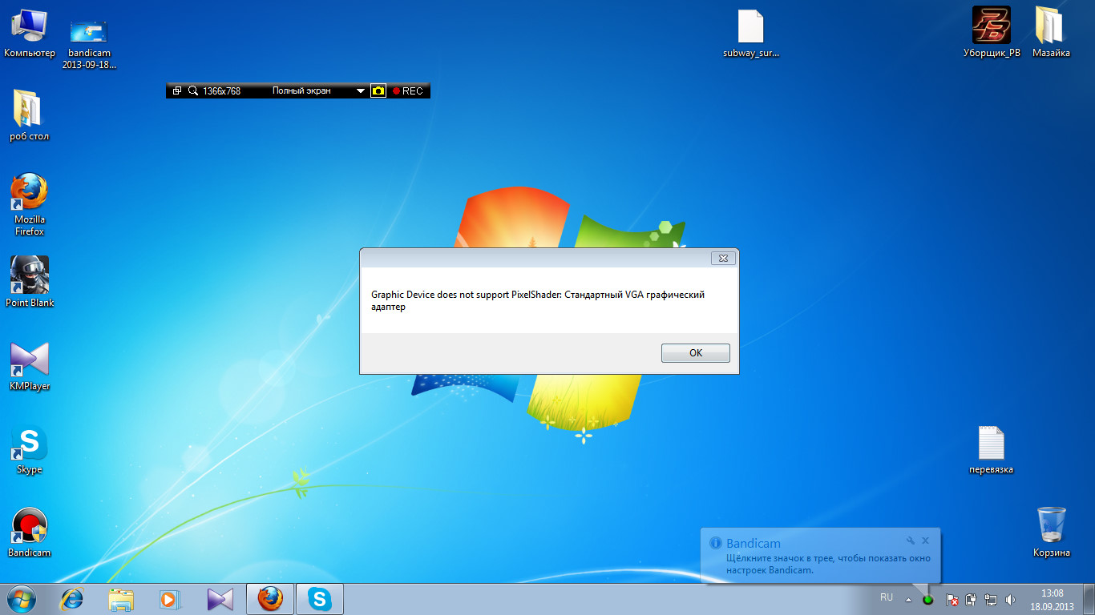The image size is (1095, 615).
Task: Open the Action Center flag tray icon
Action: pyautogui.click(x=952, y=599)
